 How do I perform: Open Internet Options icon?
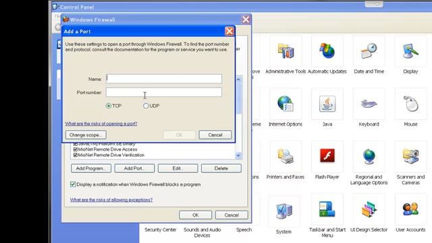(x=286, y=104)
